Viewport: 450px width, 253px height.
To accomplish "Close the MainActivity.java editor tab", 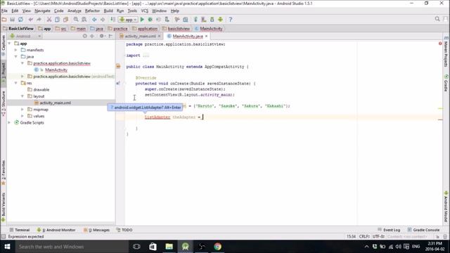I will pyautogui.click(x=206, y=36).
